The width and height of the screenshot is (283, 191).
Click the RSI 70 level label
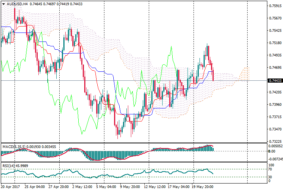[271, 169]
